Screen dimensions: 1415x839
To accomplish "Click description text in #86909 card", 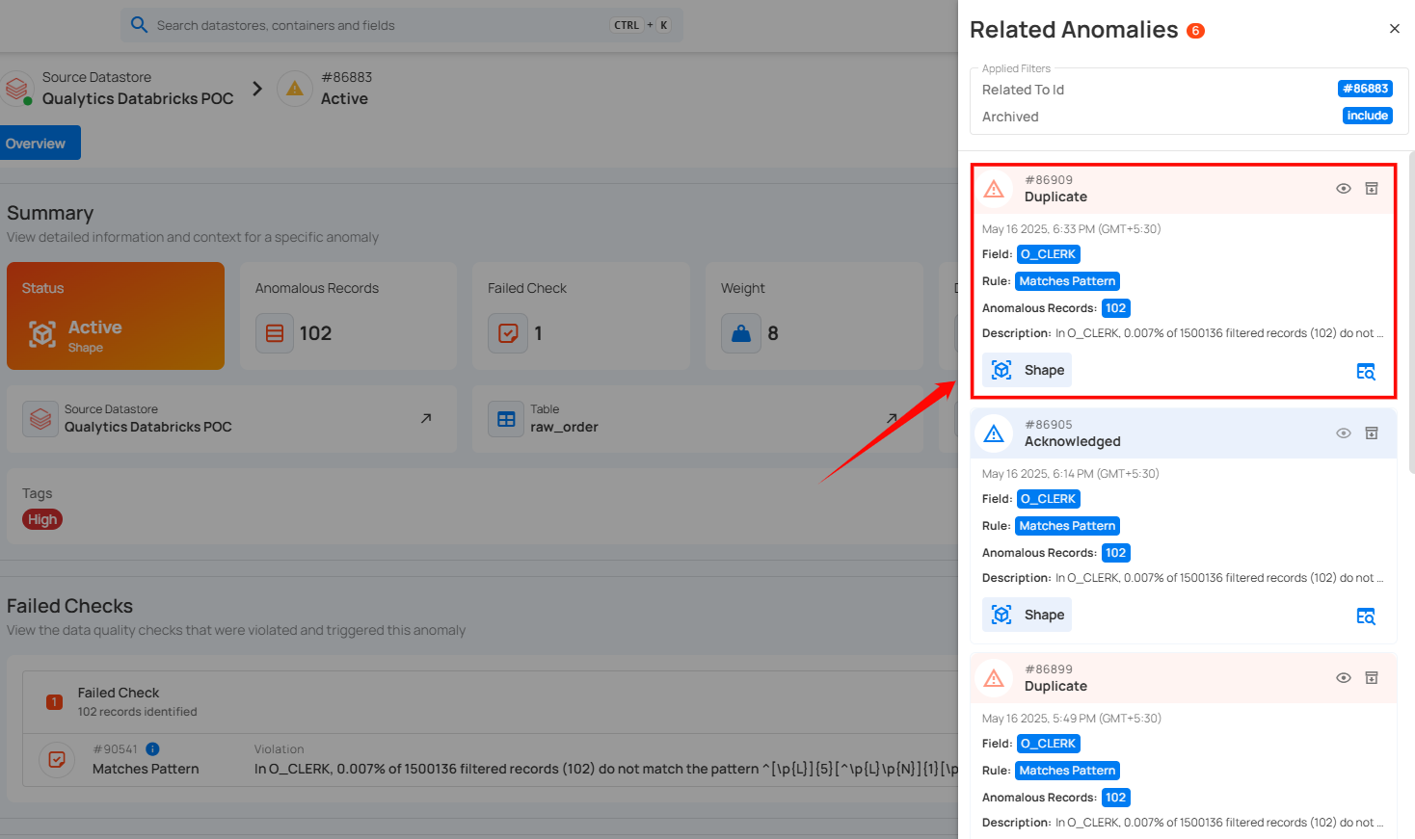I will click(1219, 333).
